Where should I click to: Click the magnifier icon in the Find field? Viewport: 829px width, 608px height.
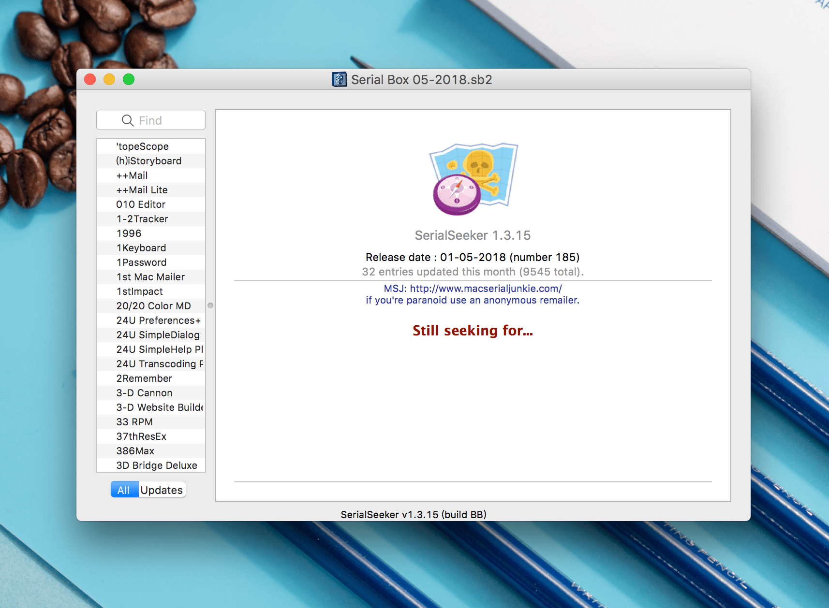[x=128, y=120]
